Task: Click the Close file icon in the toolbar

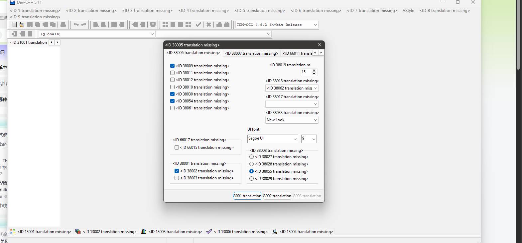Action: click(x=45, y=25)
